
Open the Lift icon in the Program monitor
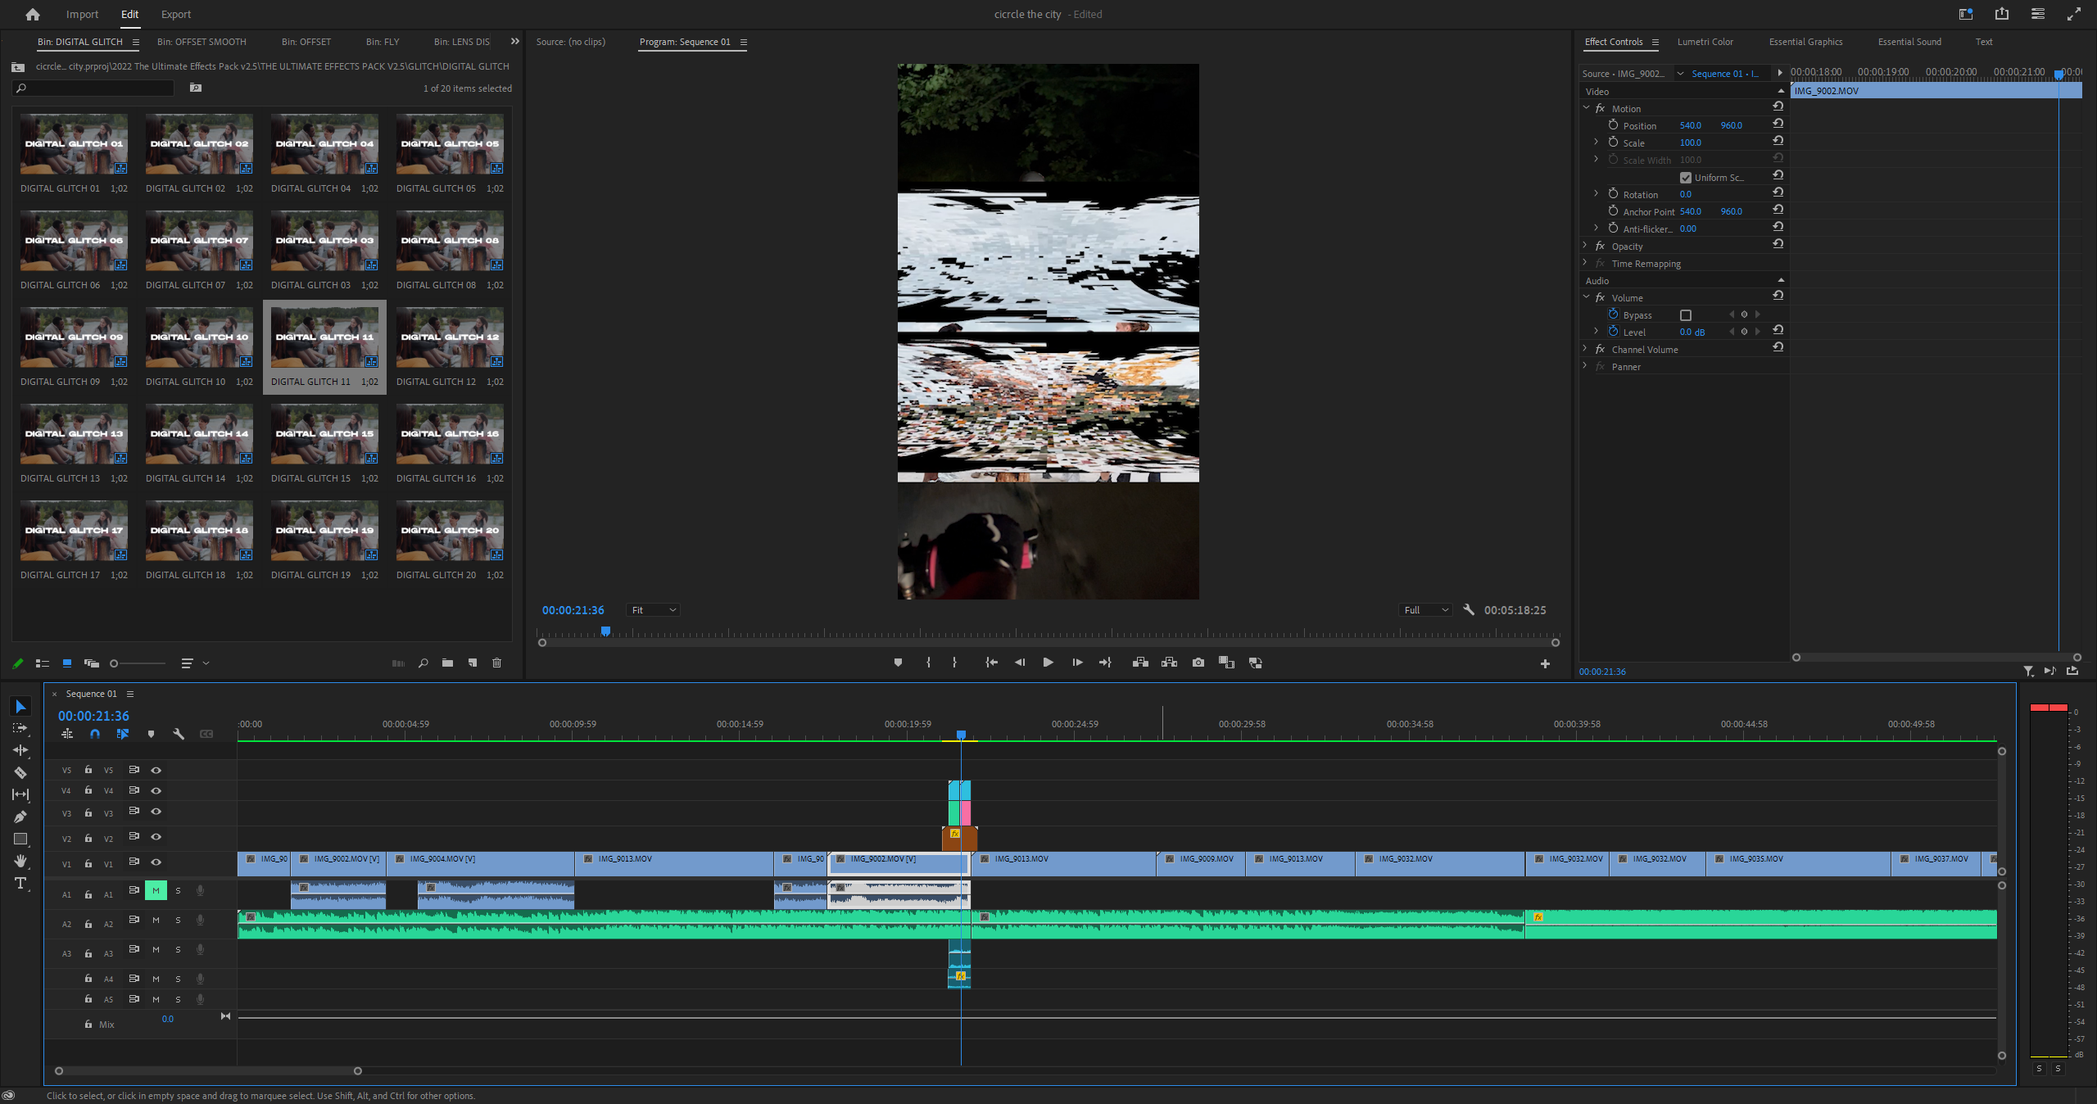click(1140, 663)
